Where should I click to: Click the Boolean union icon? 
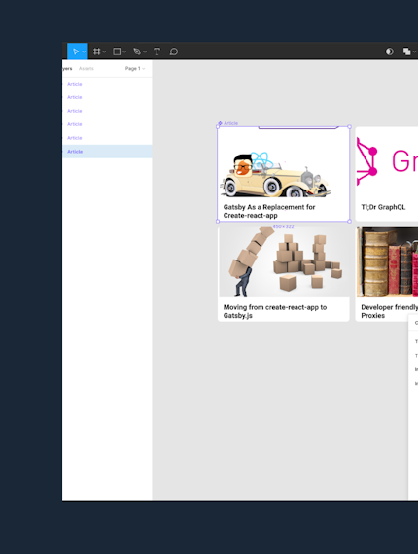406,52
